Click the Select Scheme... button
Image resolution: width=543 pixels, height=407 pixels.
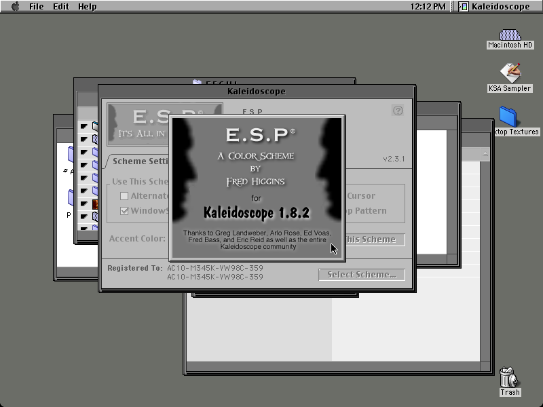(x=362, y=275)
